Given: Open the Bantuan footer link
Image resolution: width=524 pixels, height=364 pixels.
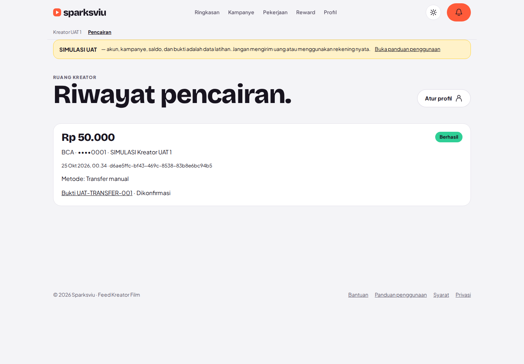Looking at the screenshot, I should 358,295.
